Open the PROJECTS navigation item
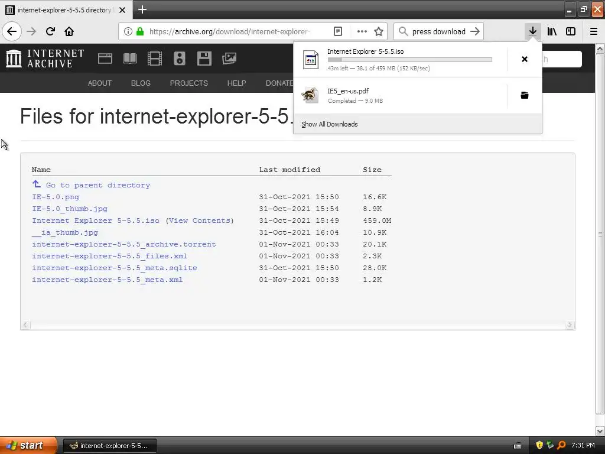The height and width of the screenshot is (454, 605). 188,83
